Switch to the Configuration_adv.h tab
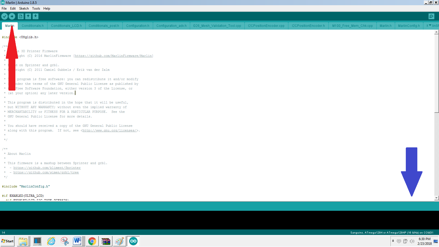This screenshot has height=247, width=439. point(171,26)
